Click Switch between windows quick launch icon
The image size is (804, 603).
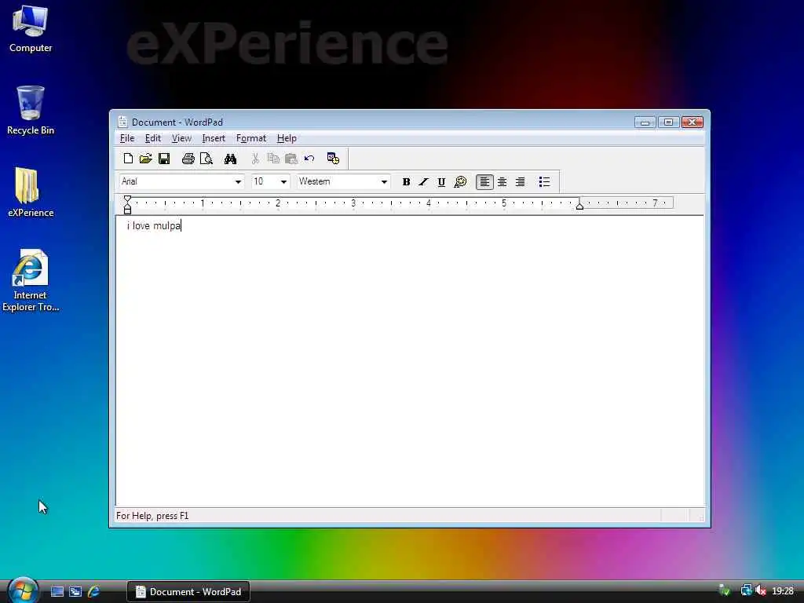coord(75,592)
